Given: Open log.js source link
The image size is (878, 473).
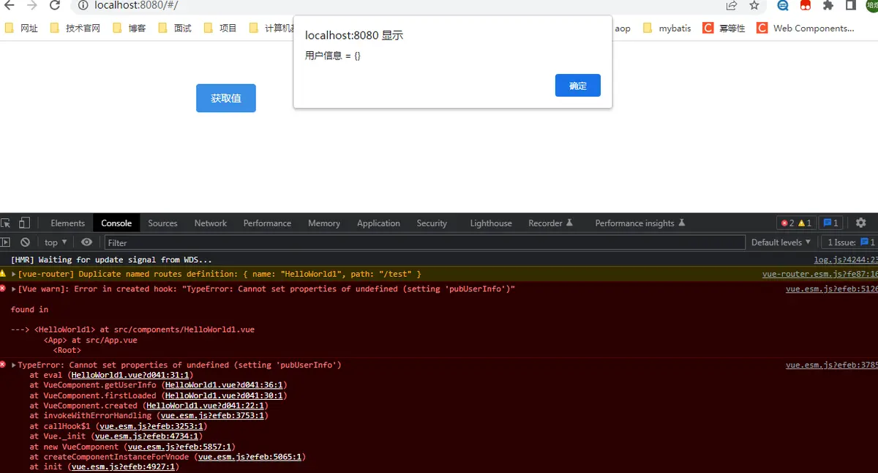Looking at the screenshot, I should [x=846, y=260].
